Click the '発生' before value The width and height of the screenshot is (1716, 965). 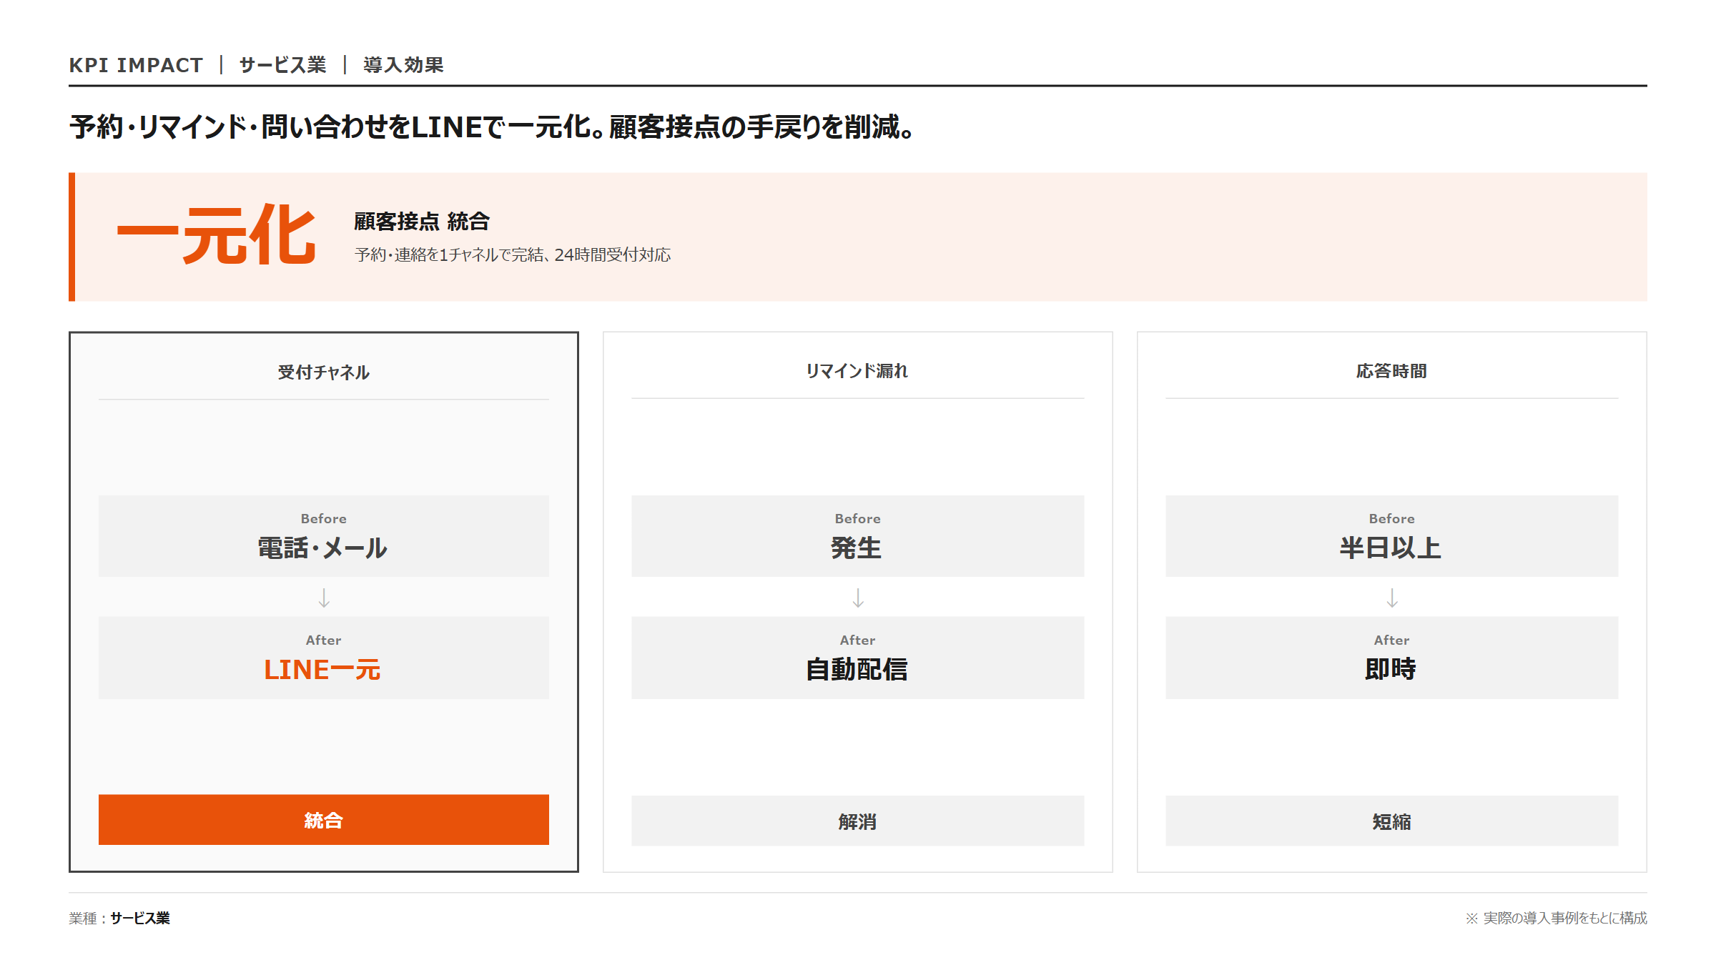pos(857,548)
